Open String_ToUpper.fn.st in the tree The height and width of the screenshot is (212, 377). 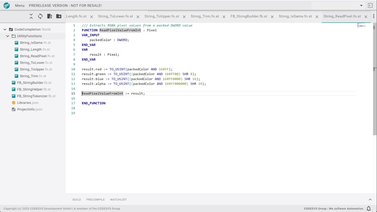pos(36,69)
